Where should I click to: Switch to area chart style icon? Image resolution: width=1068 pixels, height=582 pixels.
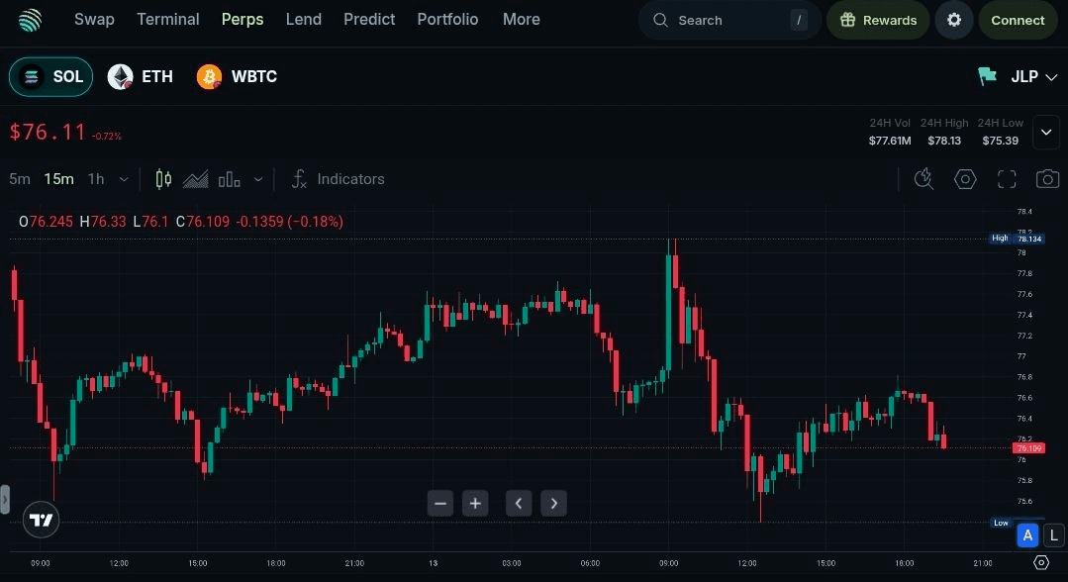[195, 179]
